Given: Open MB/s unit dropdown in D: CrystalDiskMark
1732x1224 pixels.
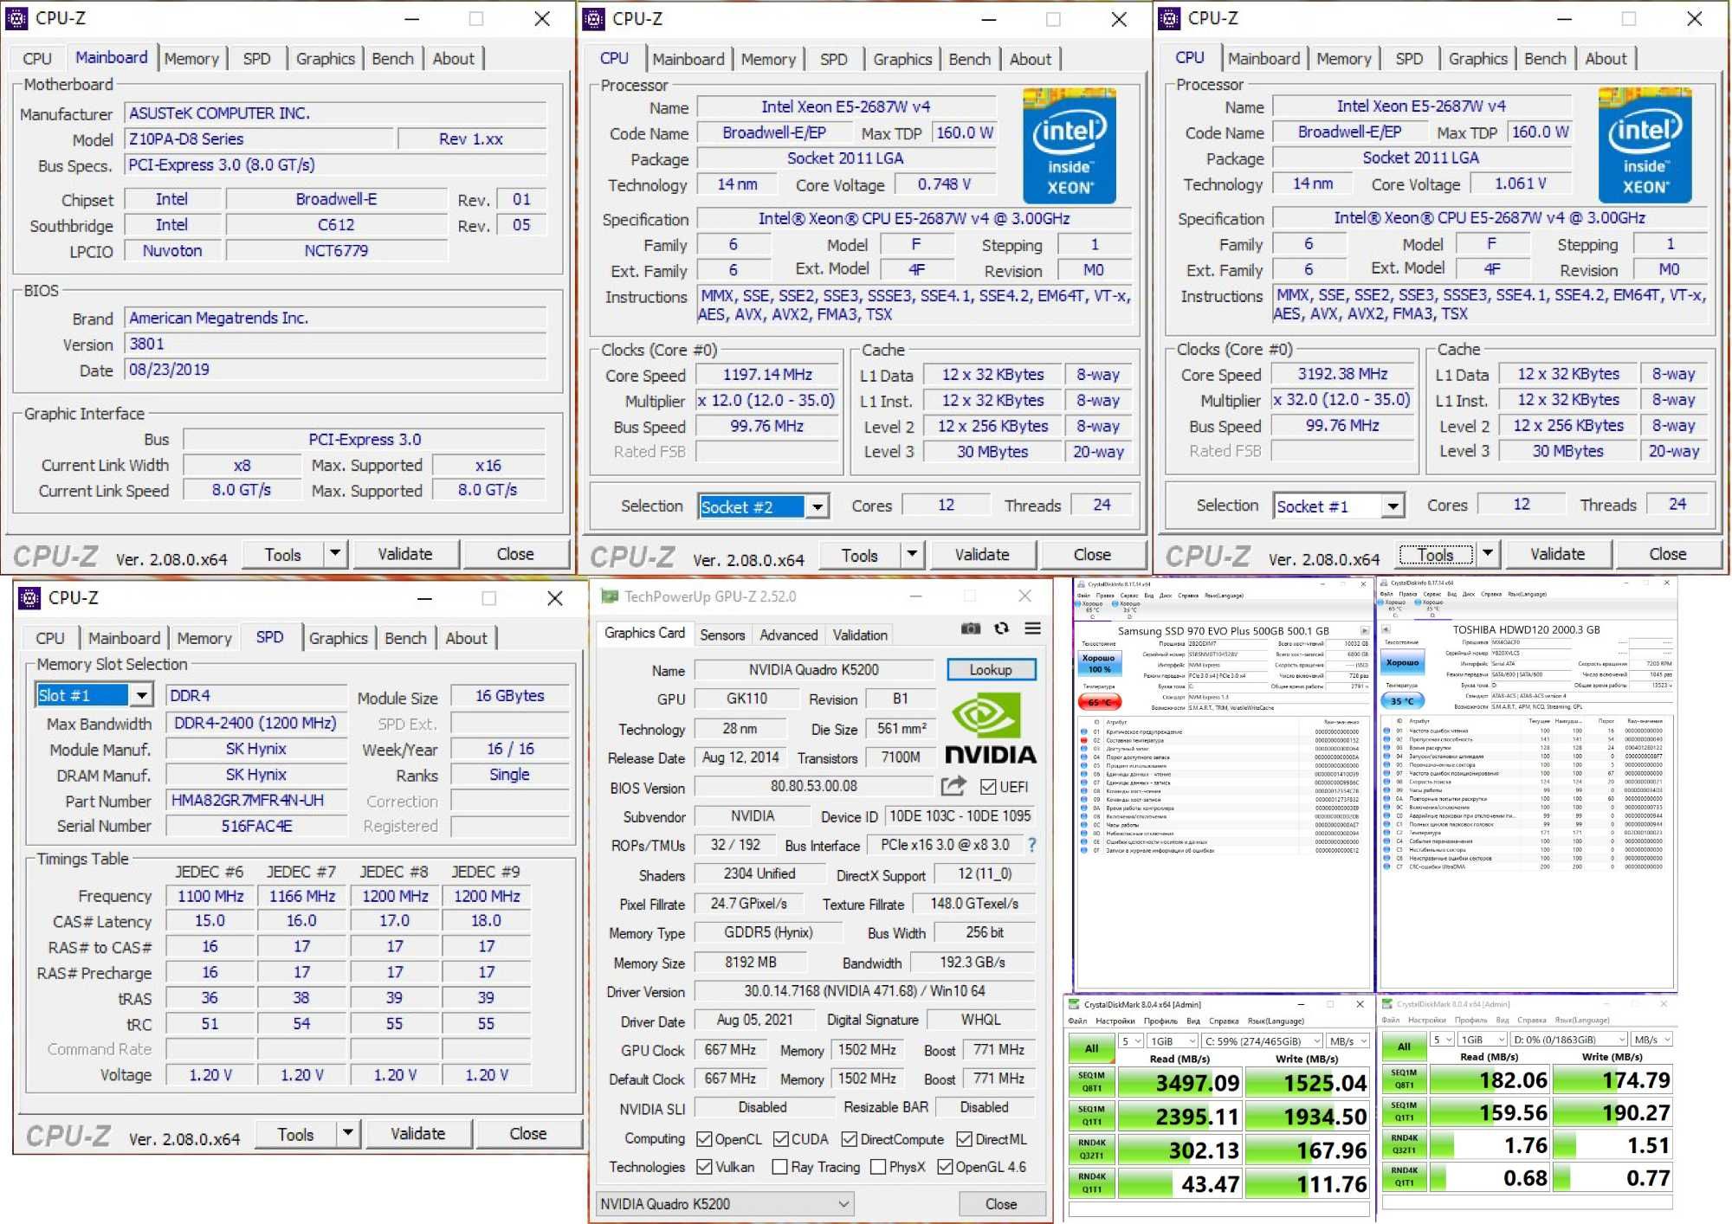Looking at the screenshot, I should (x=1651, y=1039).
